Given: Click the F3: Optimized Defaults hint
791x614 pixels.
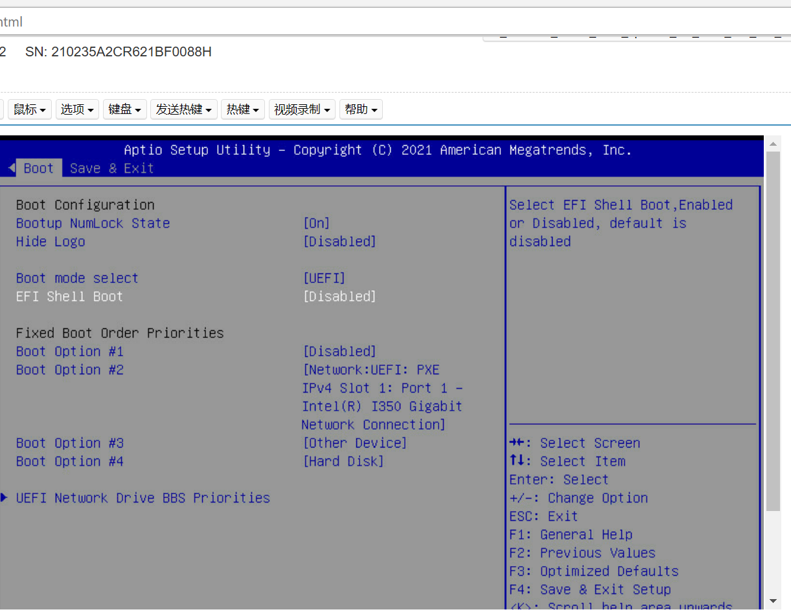Looking at the screenshot, I should coord(594,571).
